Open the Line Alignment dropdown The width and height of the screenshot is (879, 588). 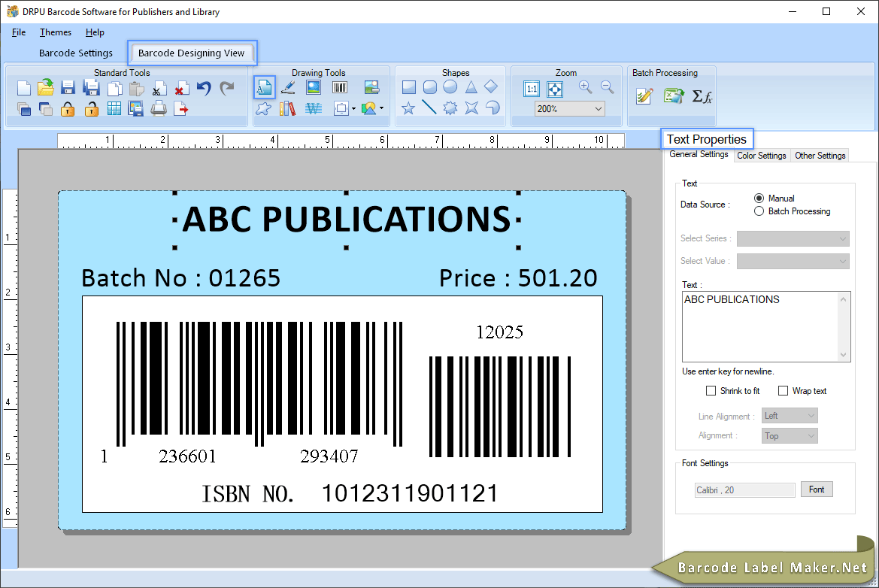[790, 416]
